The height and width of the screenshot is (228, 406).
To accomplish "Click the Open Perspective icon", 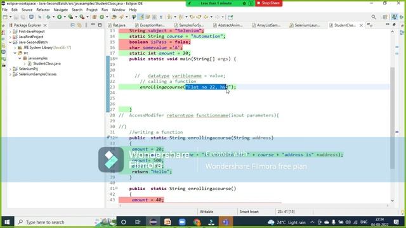I will click(x=385, y=17).
